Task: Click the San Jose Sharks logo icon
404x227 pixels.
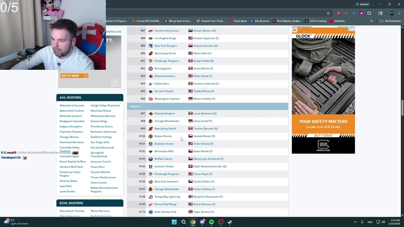Action: click(151, 91)
